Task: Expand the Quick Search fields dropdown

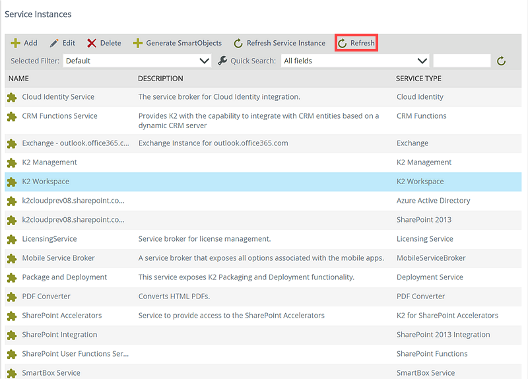Action: tap(355, 61)
